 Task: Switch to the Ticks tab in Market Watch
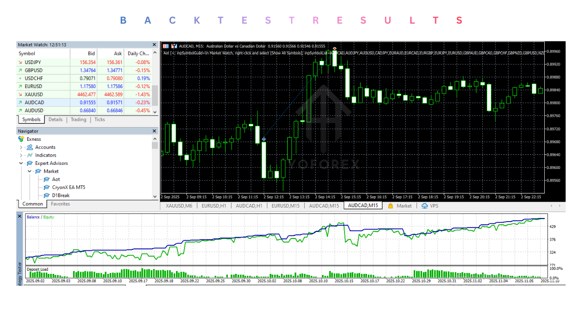click(x=99, y=119)
